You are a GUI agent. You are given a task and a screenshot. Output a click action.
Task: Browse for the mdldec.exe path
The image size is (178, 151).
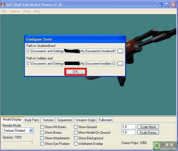click(120, 64)
